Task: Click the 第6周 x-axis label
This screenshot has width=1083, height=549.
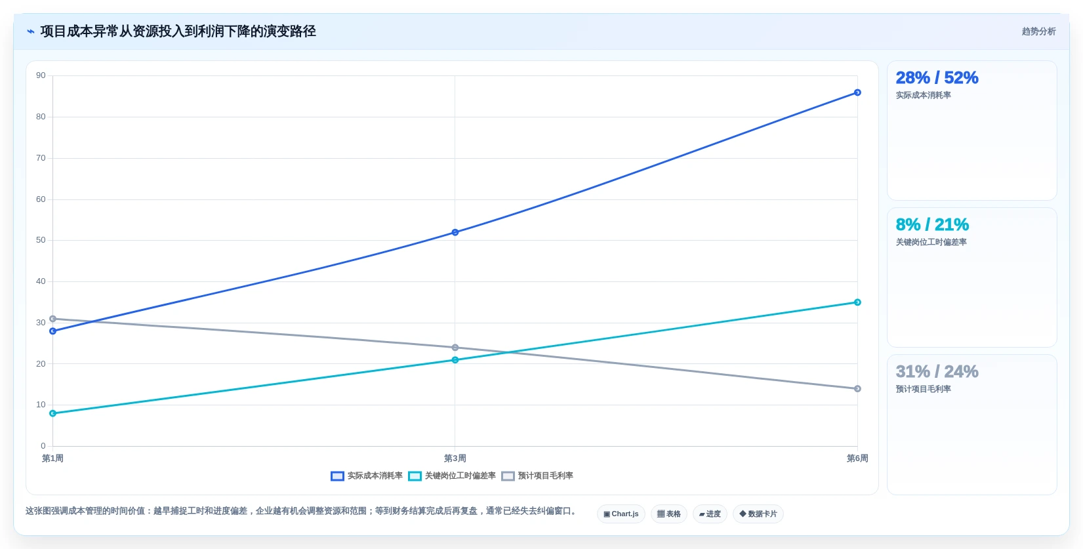Action: tap(857, 458)
